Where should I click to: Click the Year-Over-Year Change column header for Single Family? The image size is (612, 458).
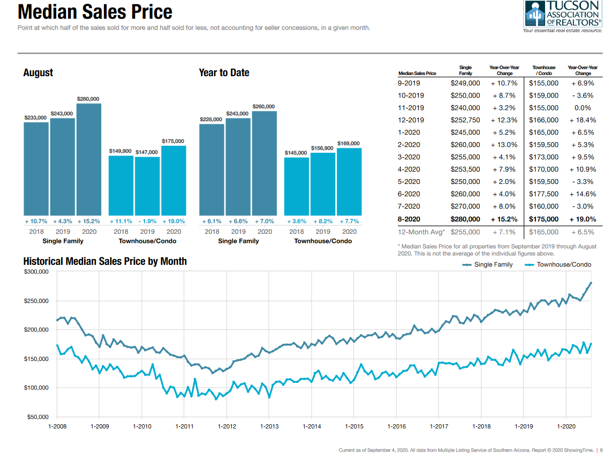(504, 70)
